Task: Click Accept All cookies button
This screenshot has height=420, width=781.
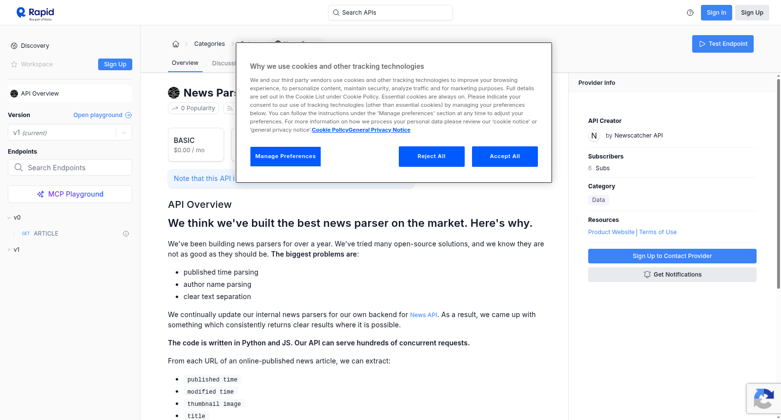Action: click(x=505, y=157)
